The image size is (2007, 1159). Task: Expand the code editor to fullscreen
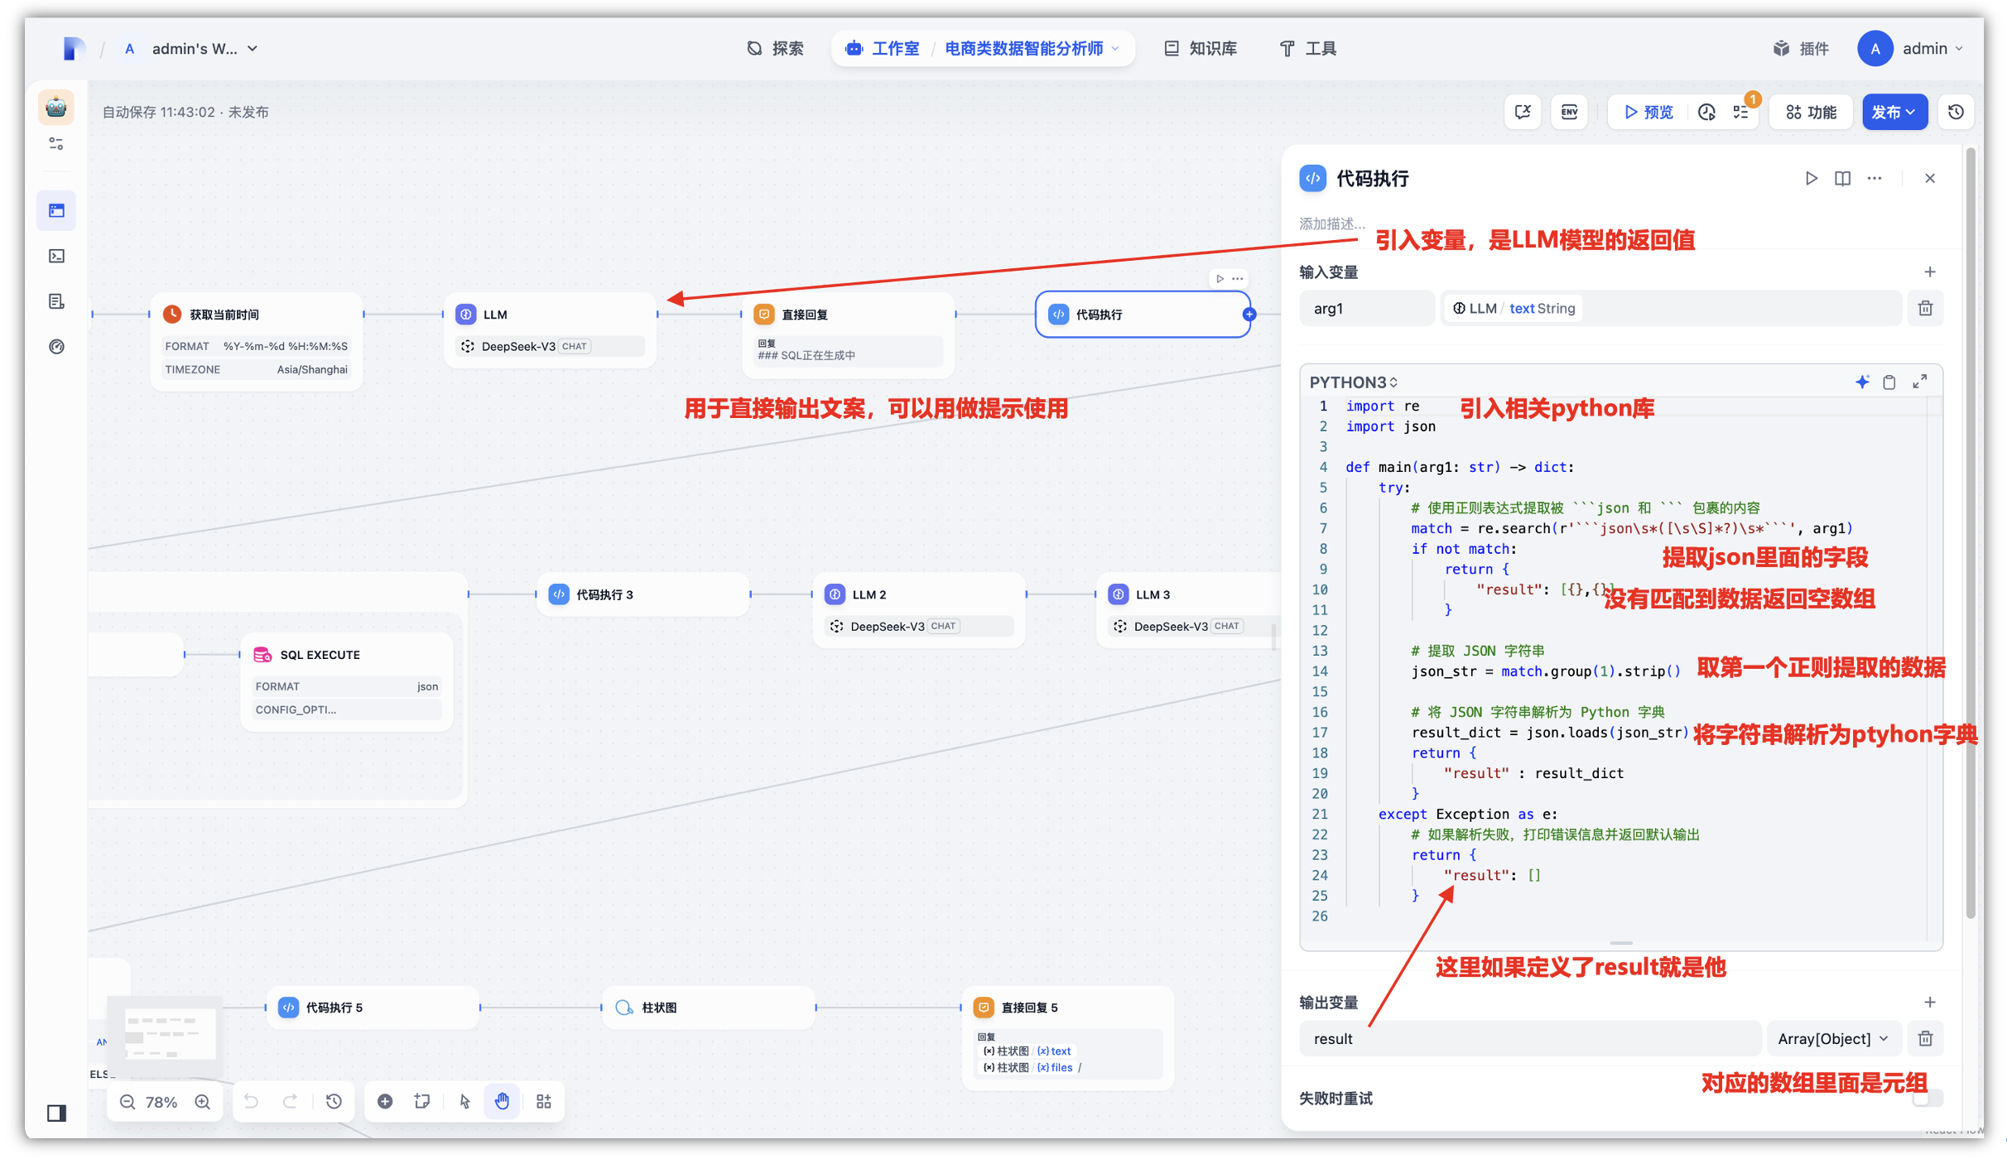(1920, 382)
